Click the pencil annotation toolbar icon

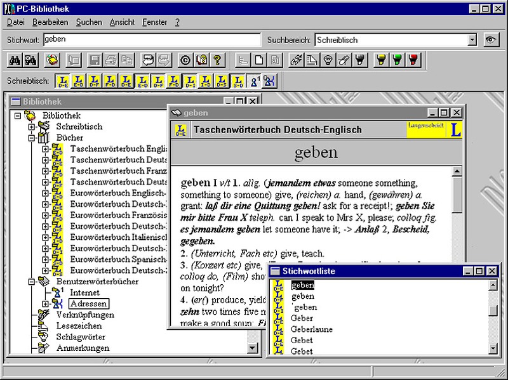point(344,60)
